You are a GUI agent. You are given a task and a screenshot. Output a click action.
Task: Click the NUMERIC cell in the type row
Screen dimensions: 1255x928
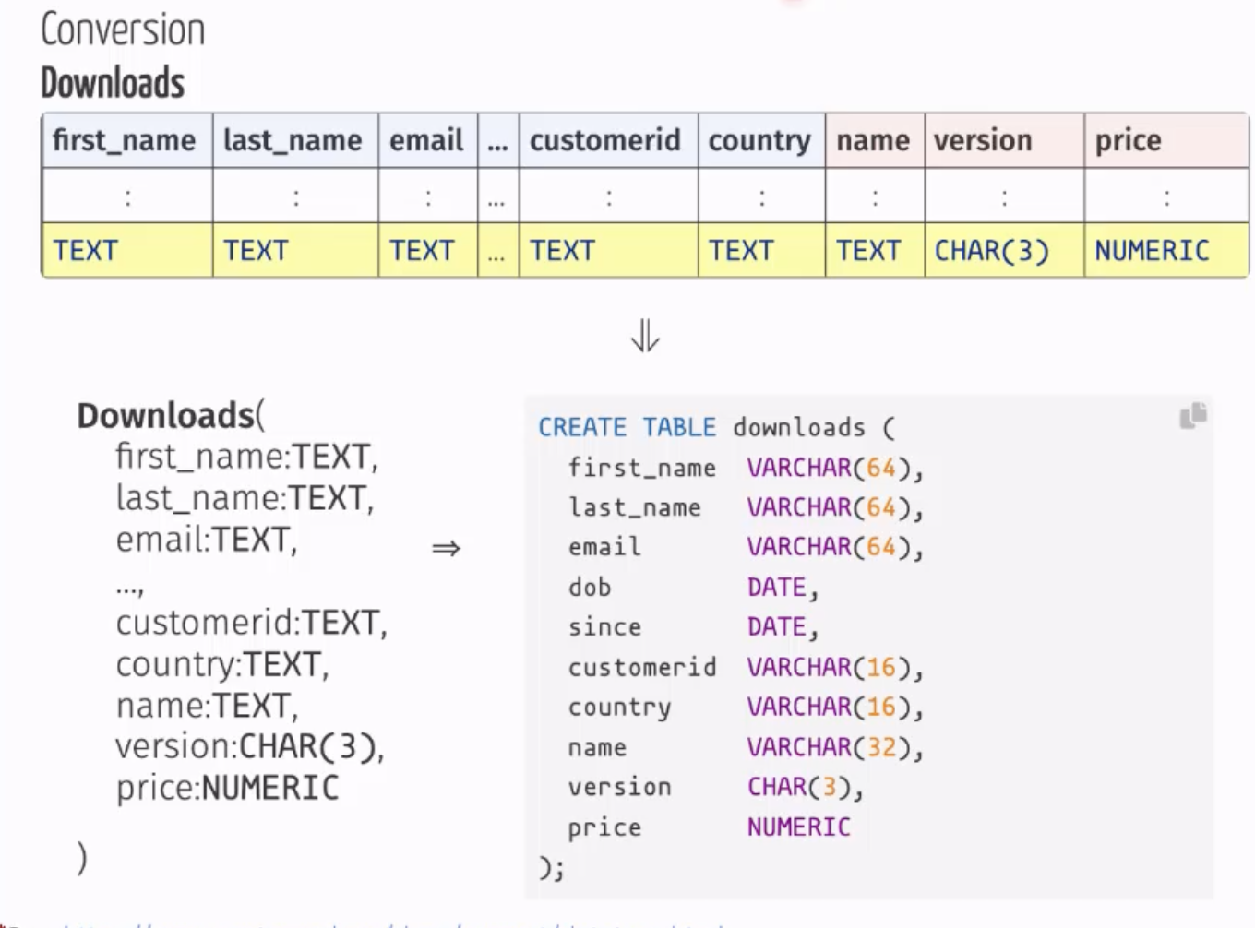click(1152, 251)
